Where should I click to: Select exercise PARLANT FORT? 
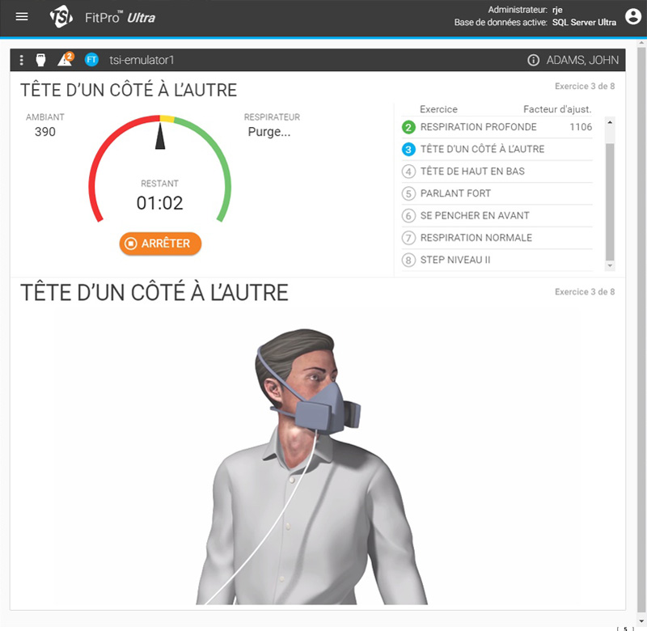pos(455,193)
